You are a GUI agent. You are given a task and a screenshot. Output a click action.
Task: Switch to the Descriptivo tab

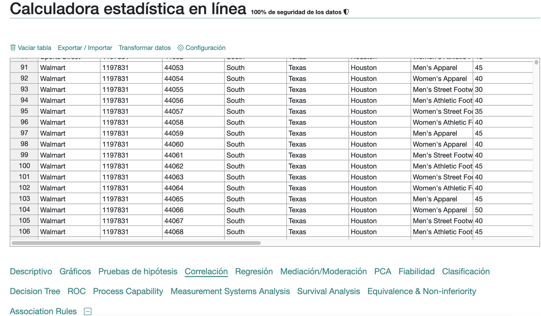click(31, 271)
